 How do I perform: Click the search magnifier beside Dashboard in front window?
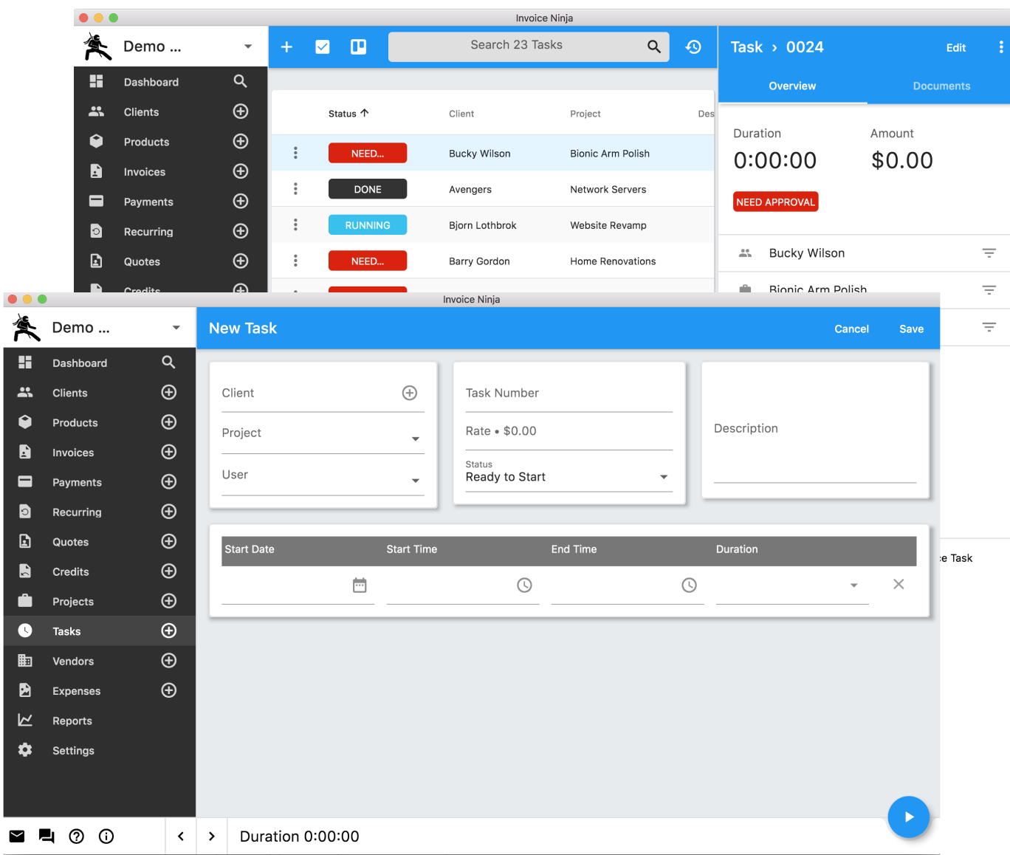(x=168, y=362)
